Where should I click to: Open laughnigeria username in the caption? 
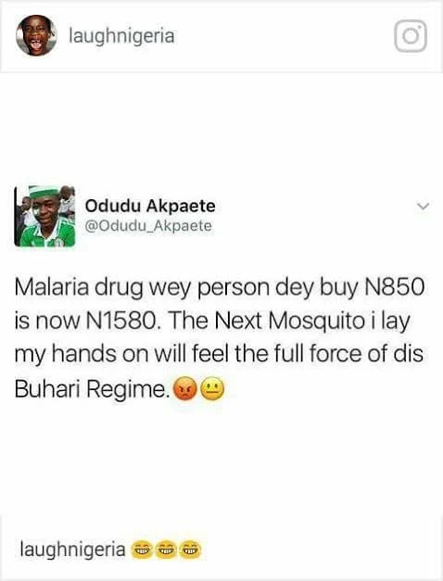pos(72,549)
